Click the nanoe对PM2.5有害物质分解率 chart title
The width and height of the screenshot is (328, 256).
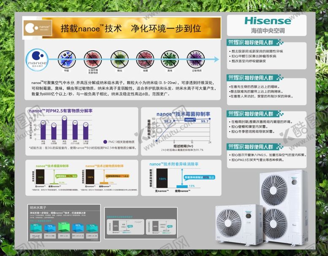pos(61,111)
